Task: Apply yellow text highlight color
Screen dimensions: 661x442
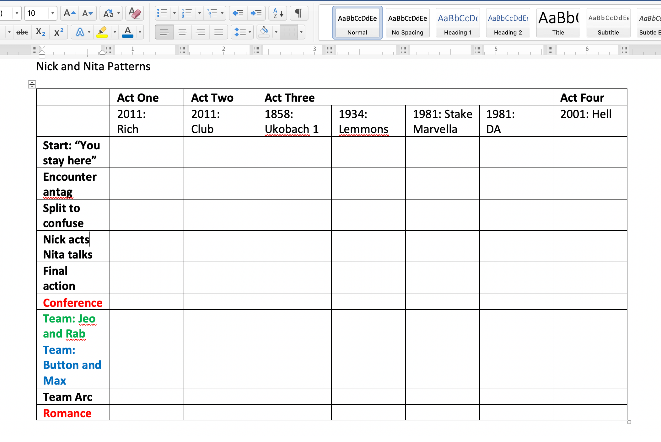Action: pos(102,32)
